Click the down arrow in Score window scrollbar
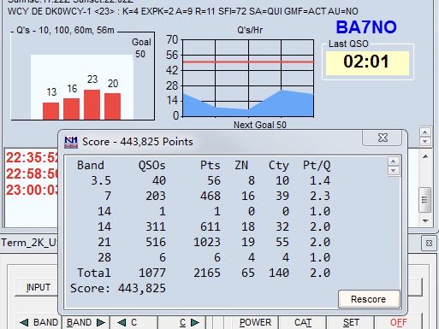 click(394, 171)
